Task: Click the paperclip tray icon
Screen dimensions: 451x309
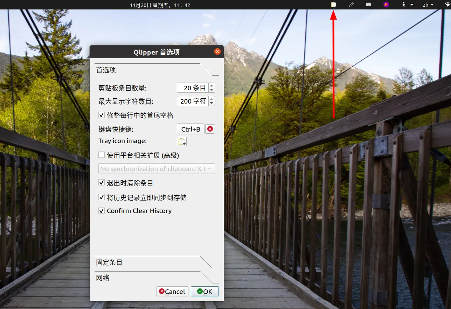Action: (351, 5)
